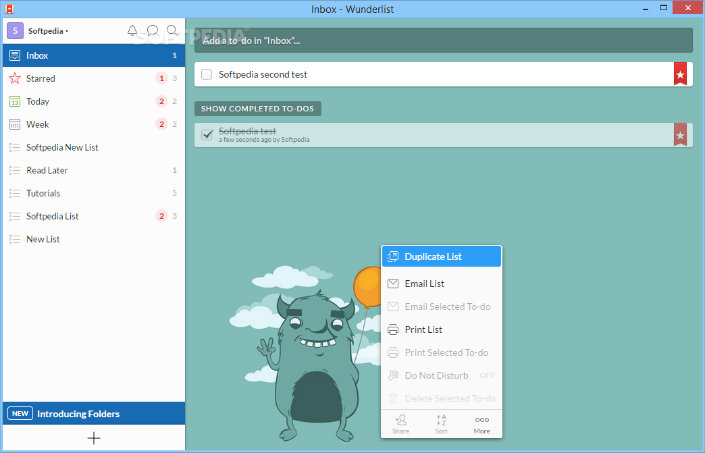Toggle Do Not Disturb

(x=442, y=375)
